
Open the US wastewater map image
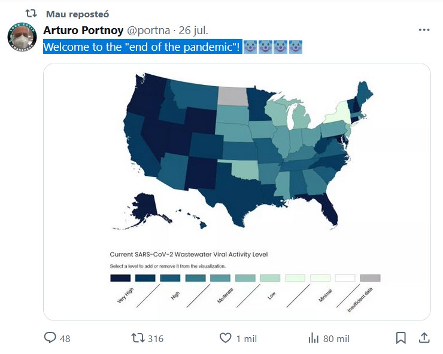point(236,155)
